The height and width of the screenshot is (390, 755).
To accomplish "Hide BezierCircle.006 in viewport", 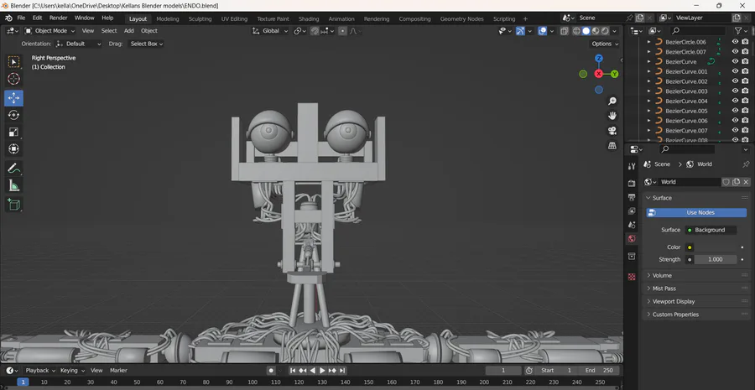I will tap(735, 42).
